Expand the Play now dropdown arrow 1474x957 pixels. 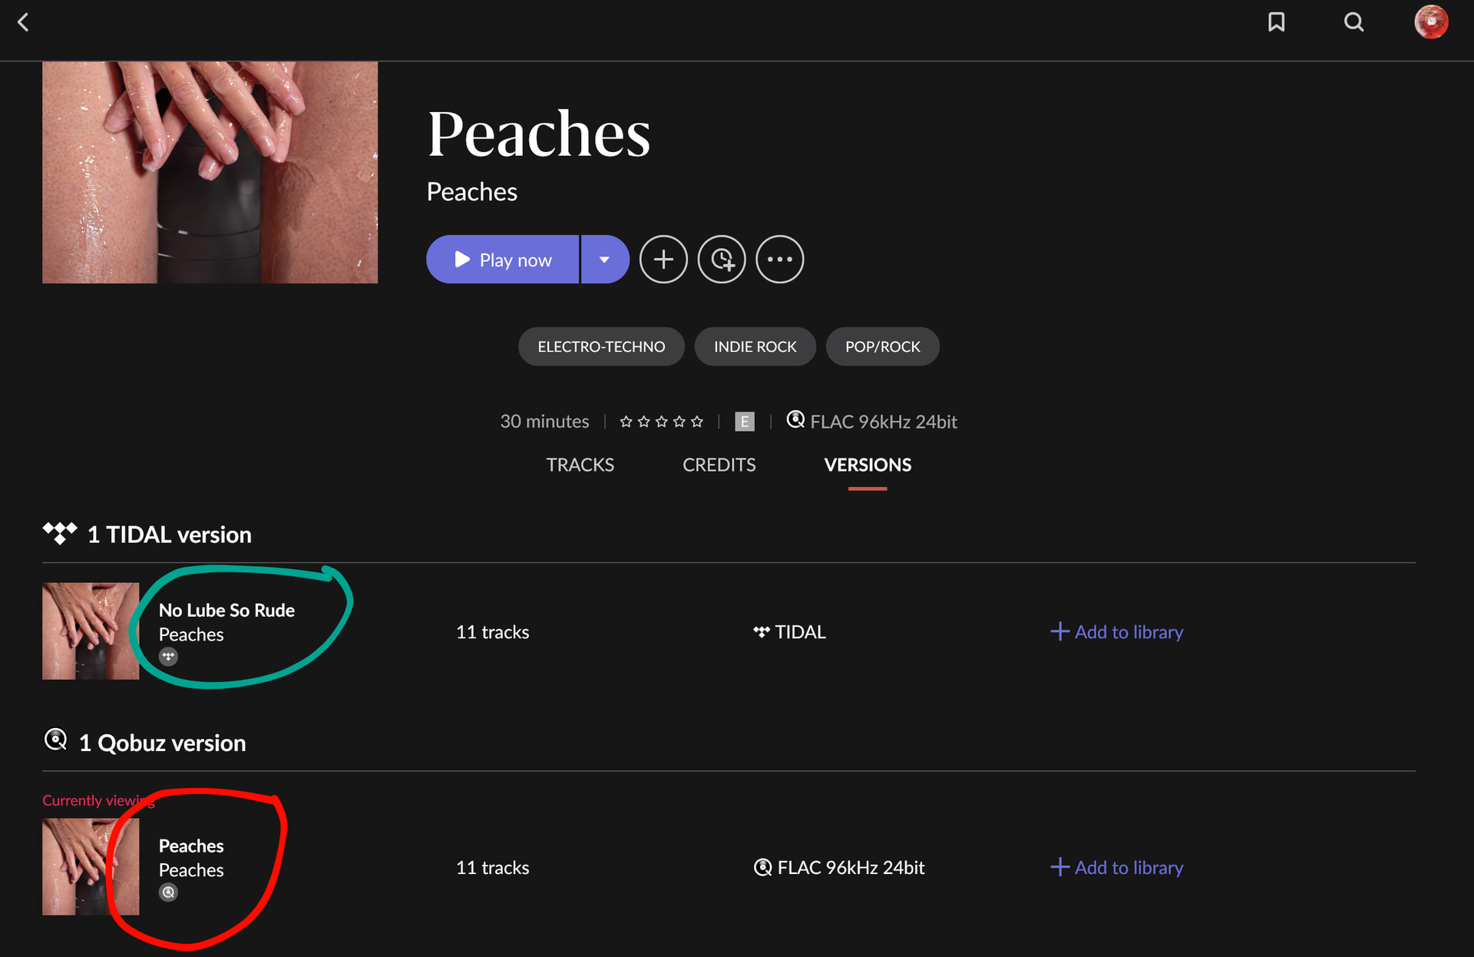604,260
